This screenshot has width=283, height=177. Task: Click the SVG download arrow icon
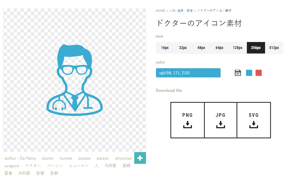(x=254, y=125)
